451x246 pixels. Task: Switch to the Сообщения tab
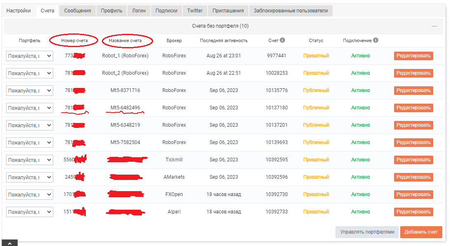[78, 11]
